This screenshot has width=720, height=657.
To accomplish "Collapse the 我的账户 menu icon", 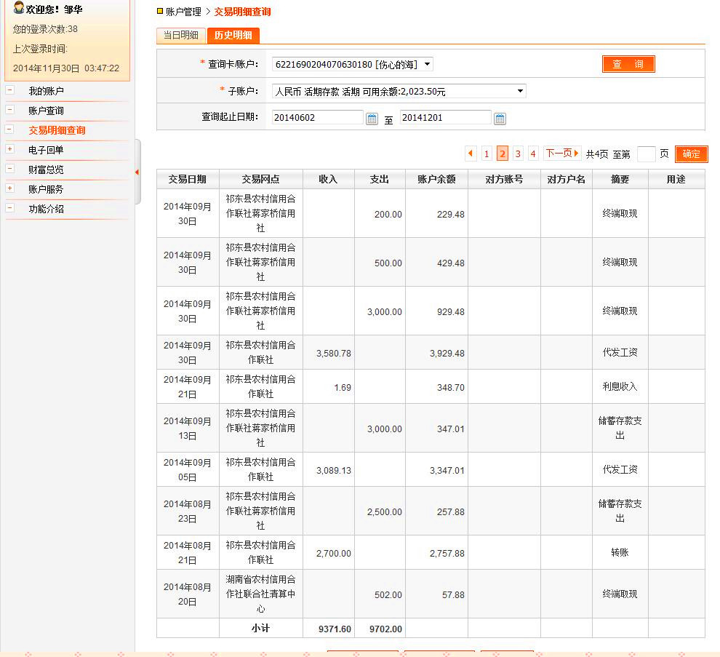I will point(10,90).
